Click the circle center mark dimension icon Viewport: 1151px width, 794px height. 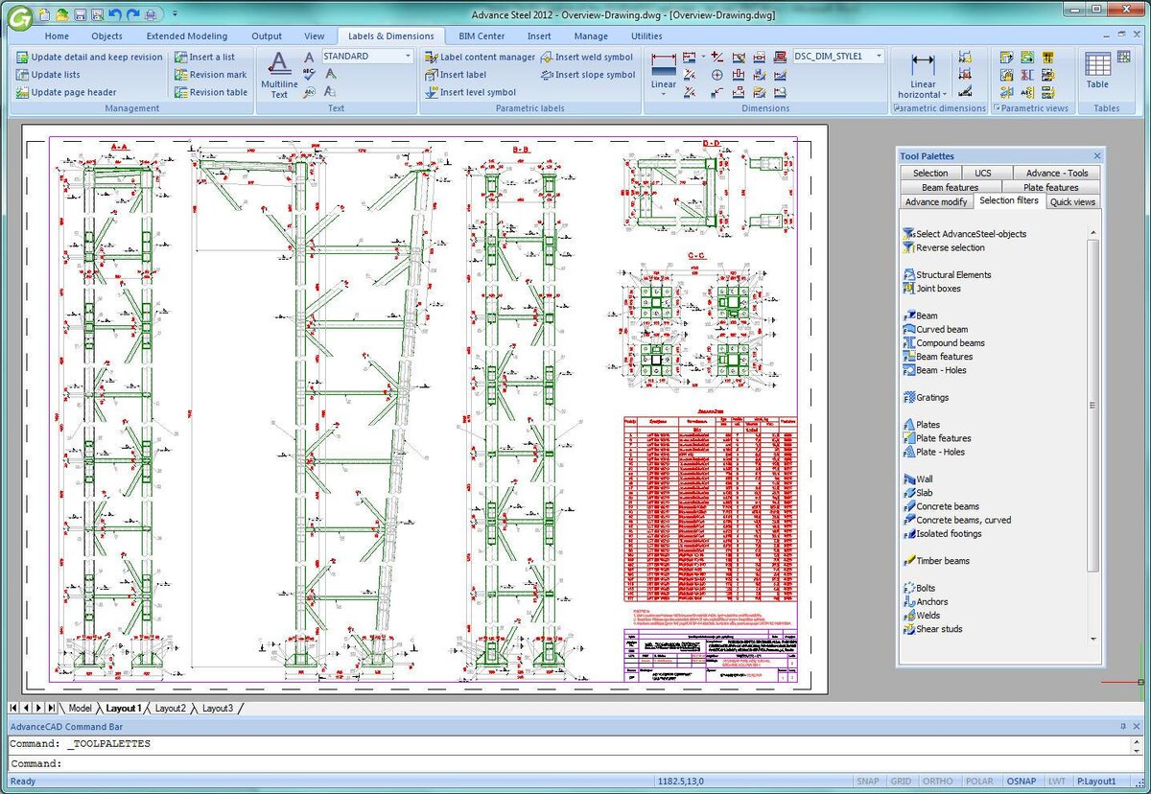point(717,75)
